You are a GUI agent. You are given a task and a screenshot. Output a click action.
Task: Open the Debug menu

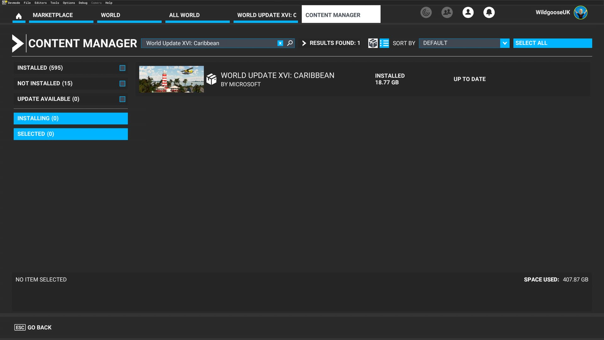click(x=83, y=3)
